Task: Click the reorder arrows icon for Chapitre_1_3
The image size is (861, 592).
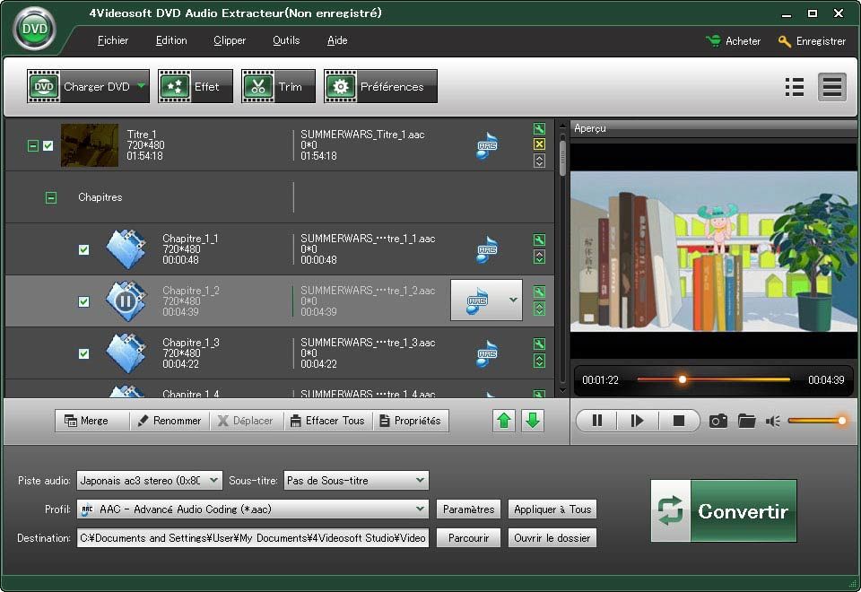Action: coord(539,361)
